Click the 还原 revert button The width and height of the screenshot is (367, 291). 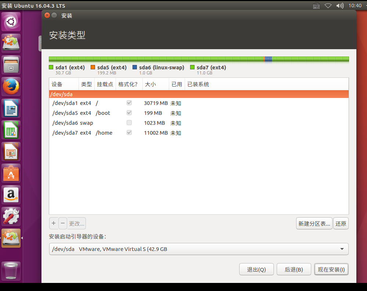click(341, 223)
